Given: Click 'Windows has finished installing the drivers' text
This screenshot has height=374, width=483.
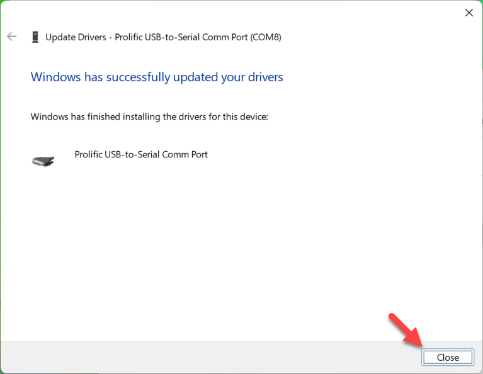Looking at the screenshot, I should (149, 116).
